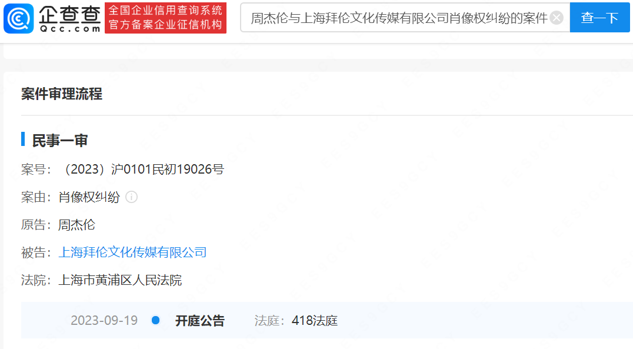Click the red 全国企业信用查询系统 banner

coord(165,18)
